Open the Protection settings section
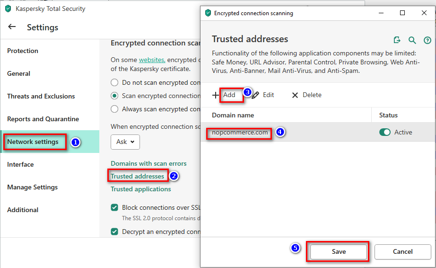The height and width of the screenshot is (268, 436). 23,51
